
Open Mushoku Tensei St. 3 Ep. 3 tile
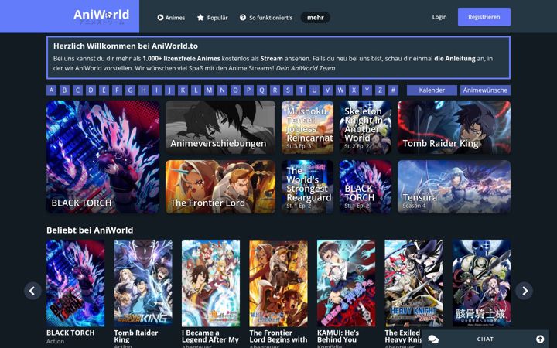coord(308,127)
